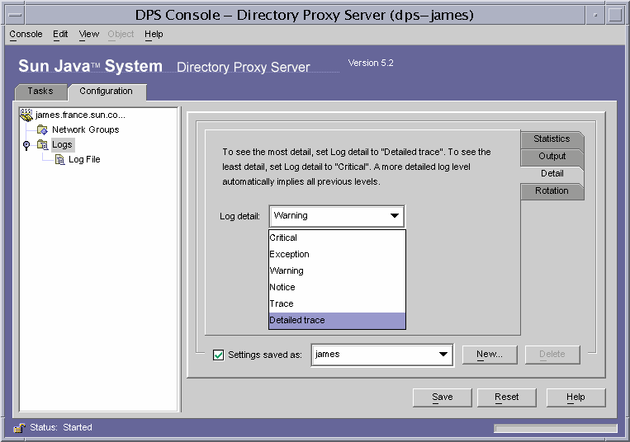
Task: Open the Help menu in menu bar
Action: point(154,34)
